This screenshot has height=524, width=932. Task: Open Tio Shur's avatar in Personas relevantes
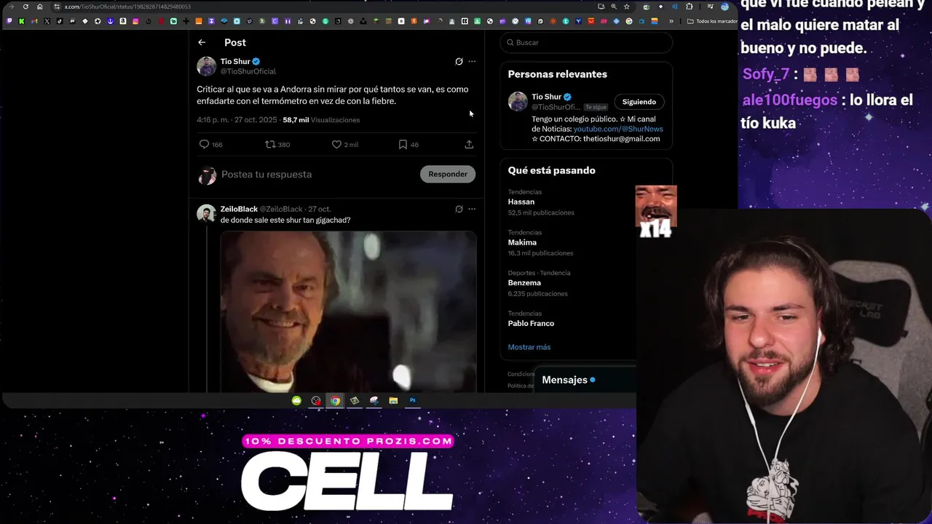click(x=518, y=101)
